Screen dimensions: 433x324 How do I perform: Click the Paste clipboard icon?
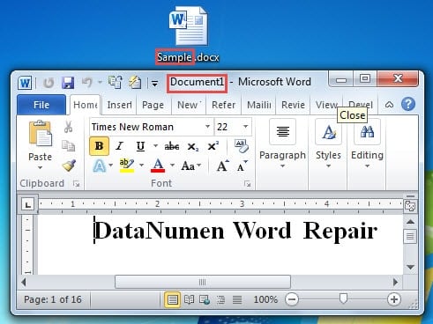coord(41,134)
